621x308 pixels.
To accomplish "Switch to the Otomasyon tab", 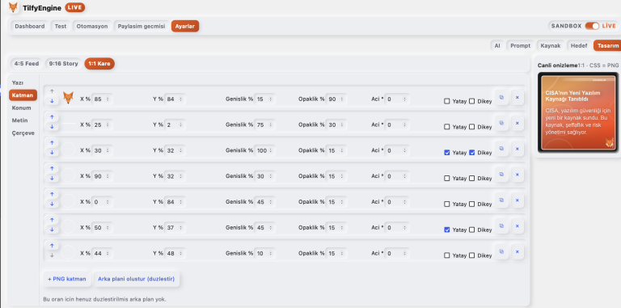I will [92, 26].
